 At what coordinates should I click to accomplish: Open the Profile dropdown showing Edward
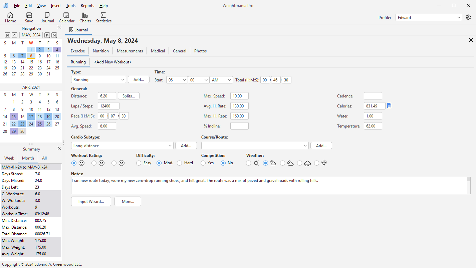click(x=429, y=17)
